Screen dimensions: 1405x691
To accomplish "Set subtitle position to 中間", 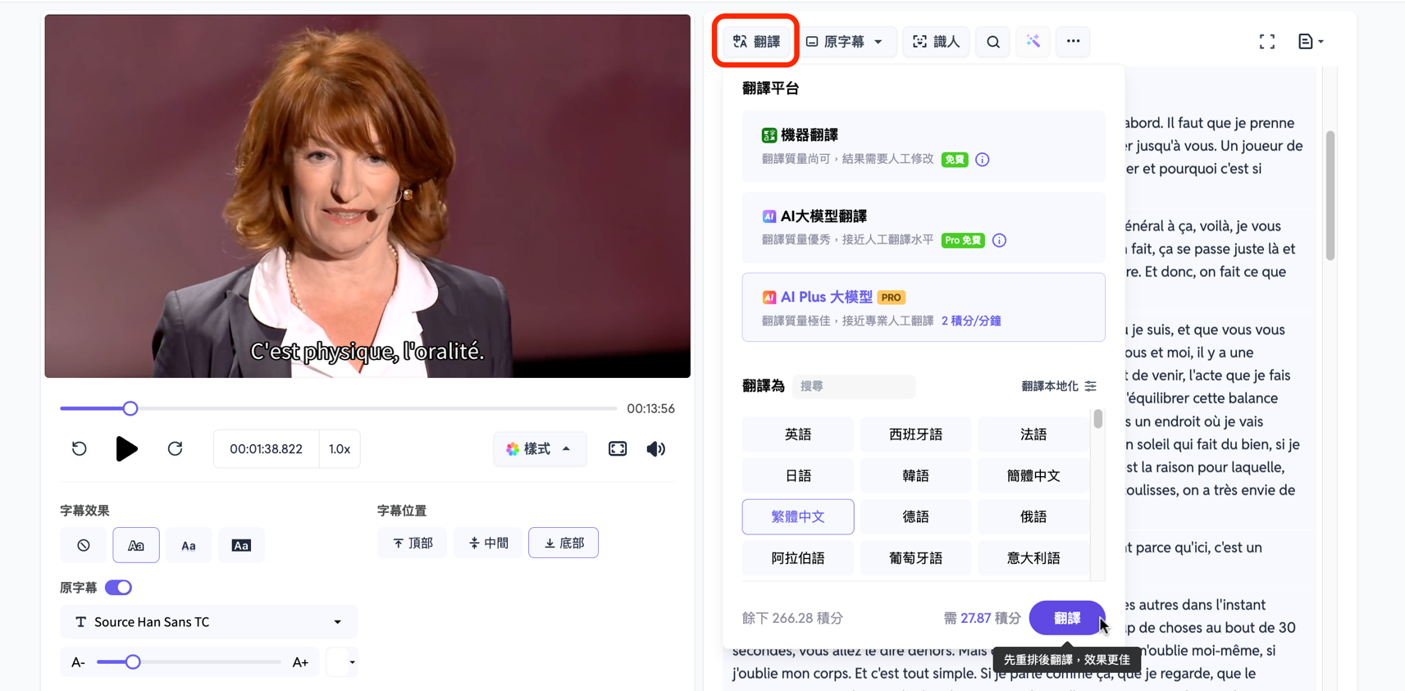I will coord(488,543).
